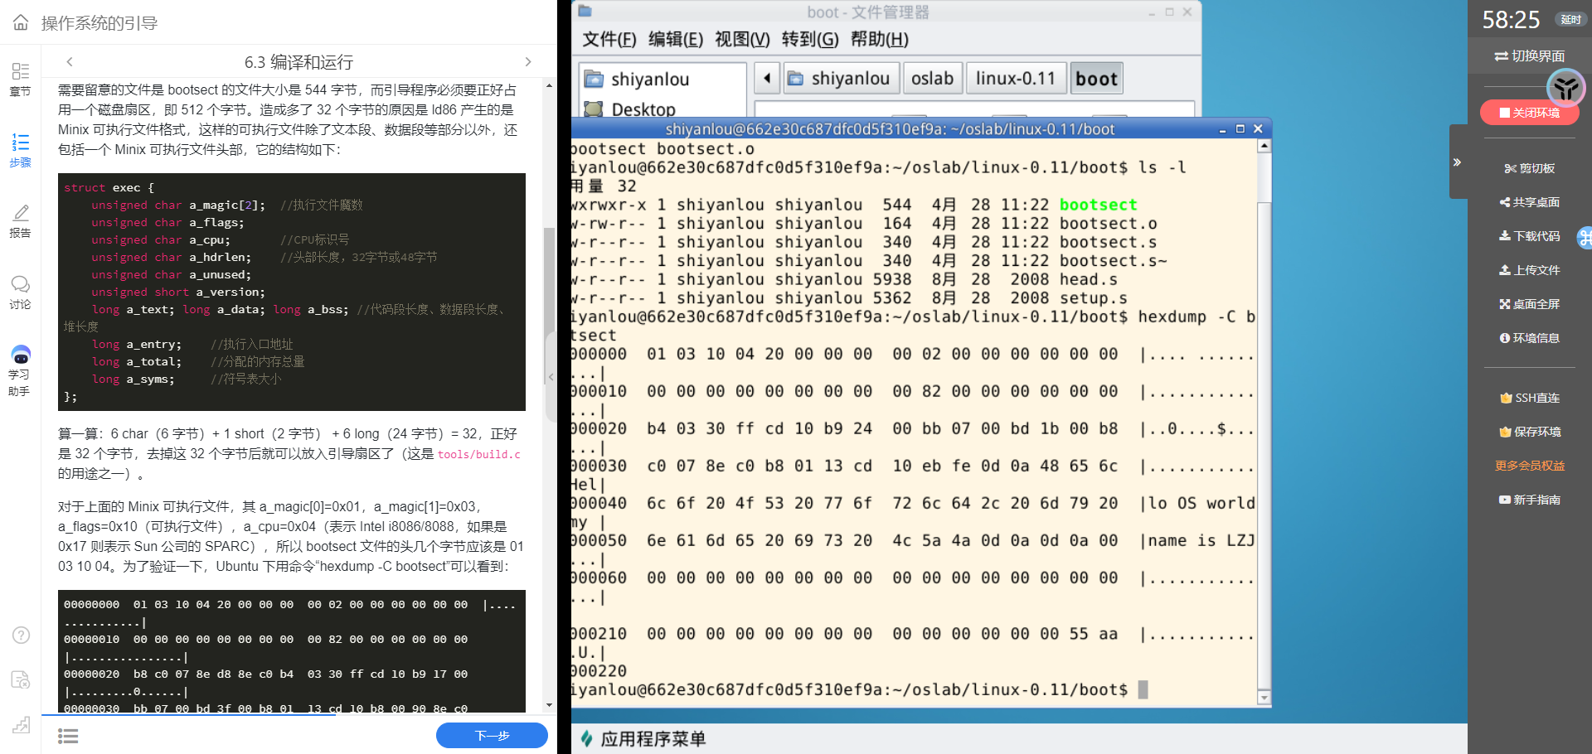Open the 报告 report sidebar icon
Viewport: 1592px width, 754px height.
pyautogui.click(x=21, y=221)
